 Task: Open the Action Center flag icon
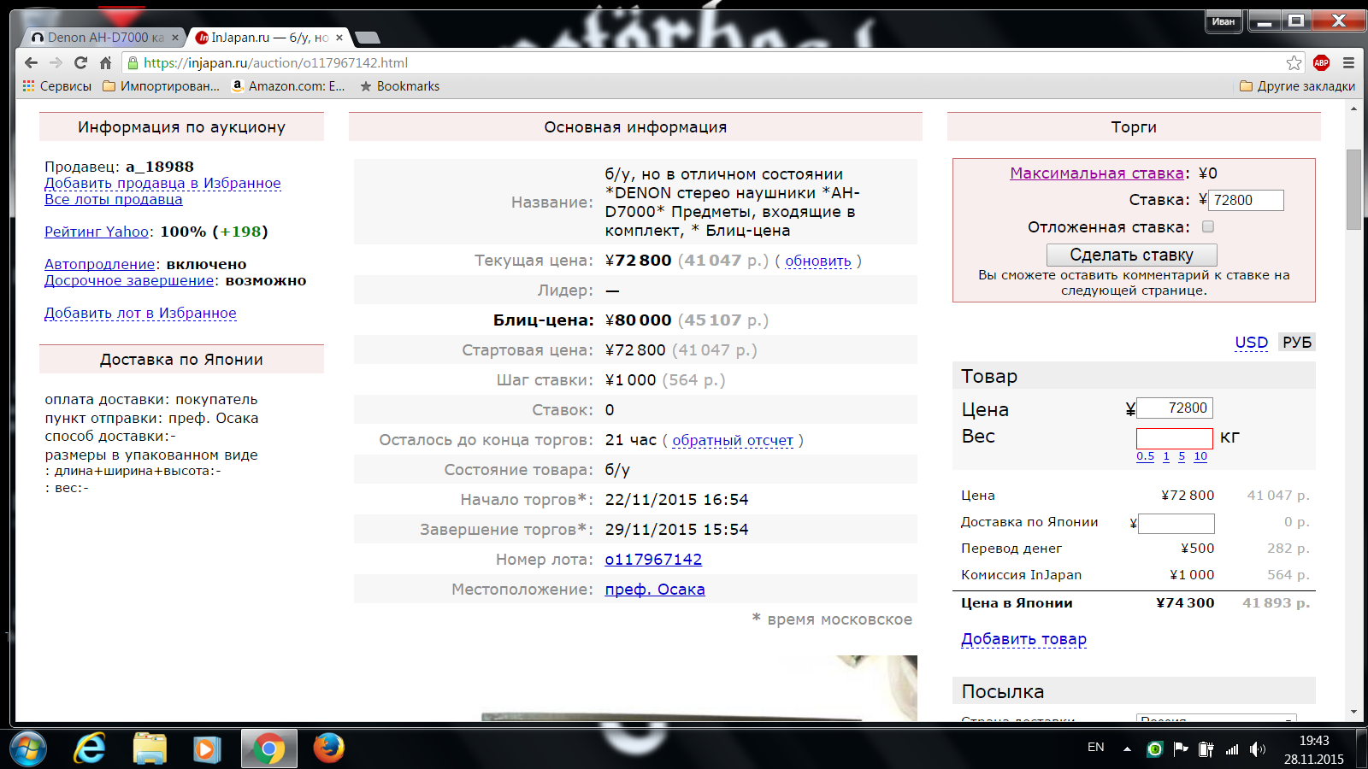pyautogui.click(x=1181, y=749)
